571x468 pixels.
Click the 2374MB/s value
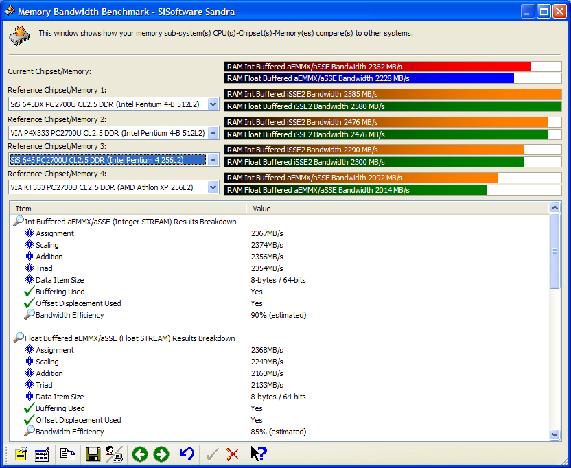[267, 245]
